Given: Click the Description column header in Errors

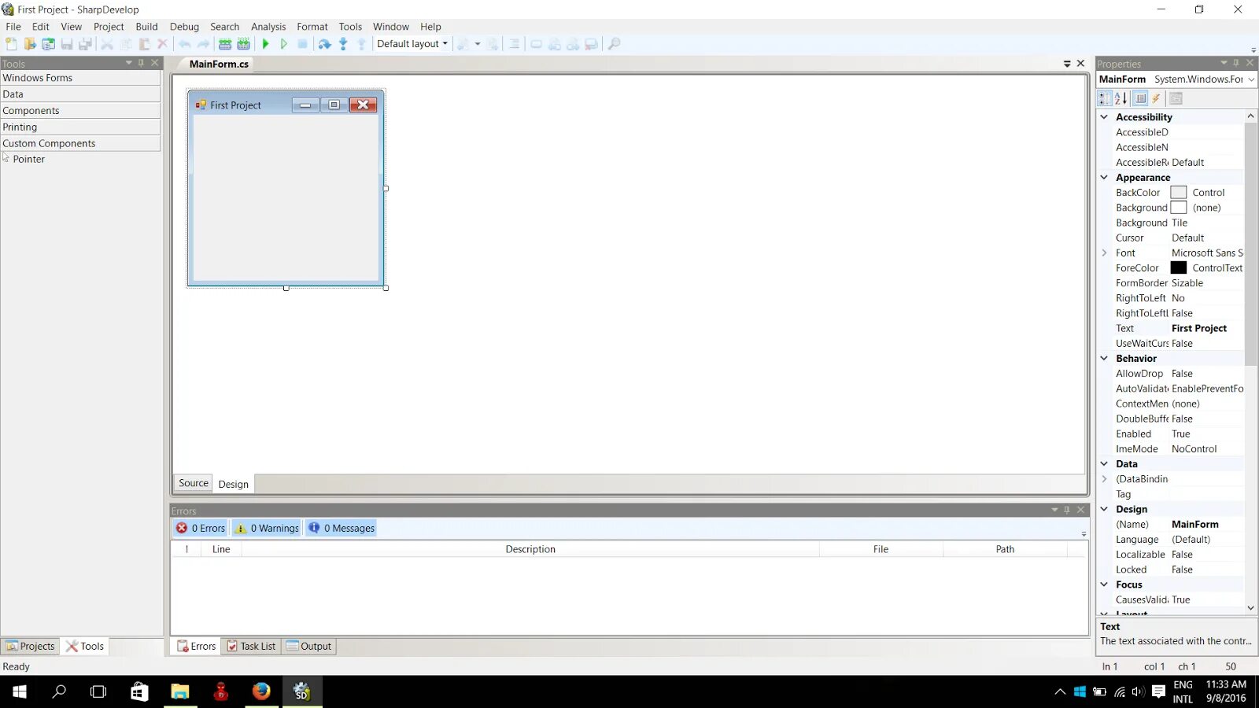Looking at the screenshot, I should click(530, 549).
